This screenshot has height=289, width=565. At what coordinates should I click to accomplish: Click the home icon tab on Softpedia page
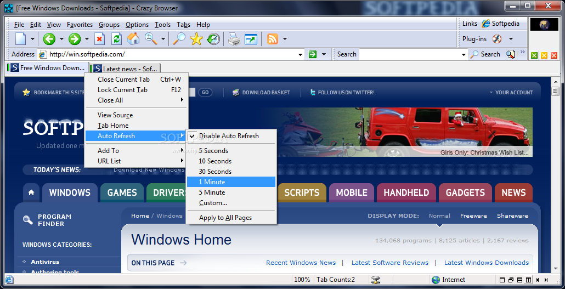tap(31, 193)
